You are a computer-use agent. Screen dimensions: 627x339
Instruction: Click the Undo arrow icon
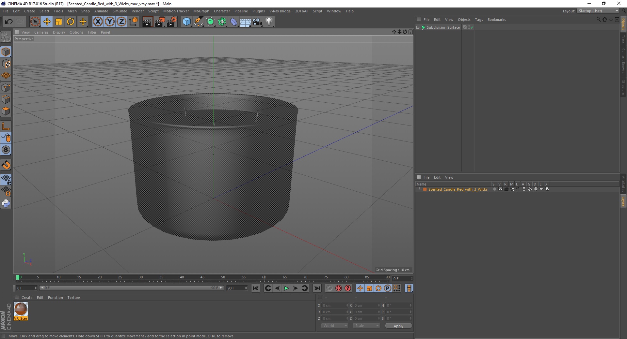[x=8, y=22]
